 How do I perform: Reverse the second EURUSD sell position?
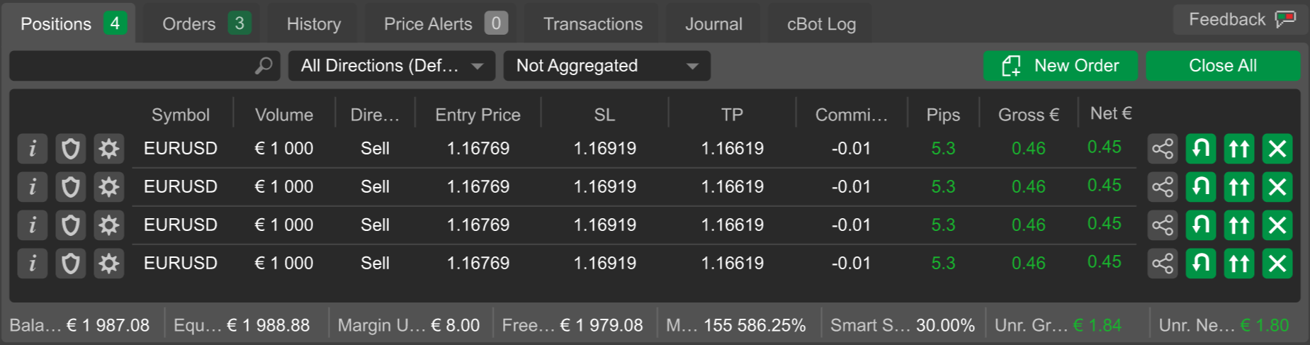[x=1201, y=187]
